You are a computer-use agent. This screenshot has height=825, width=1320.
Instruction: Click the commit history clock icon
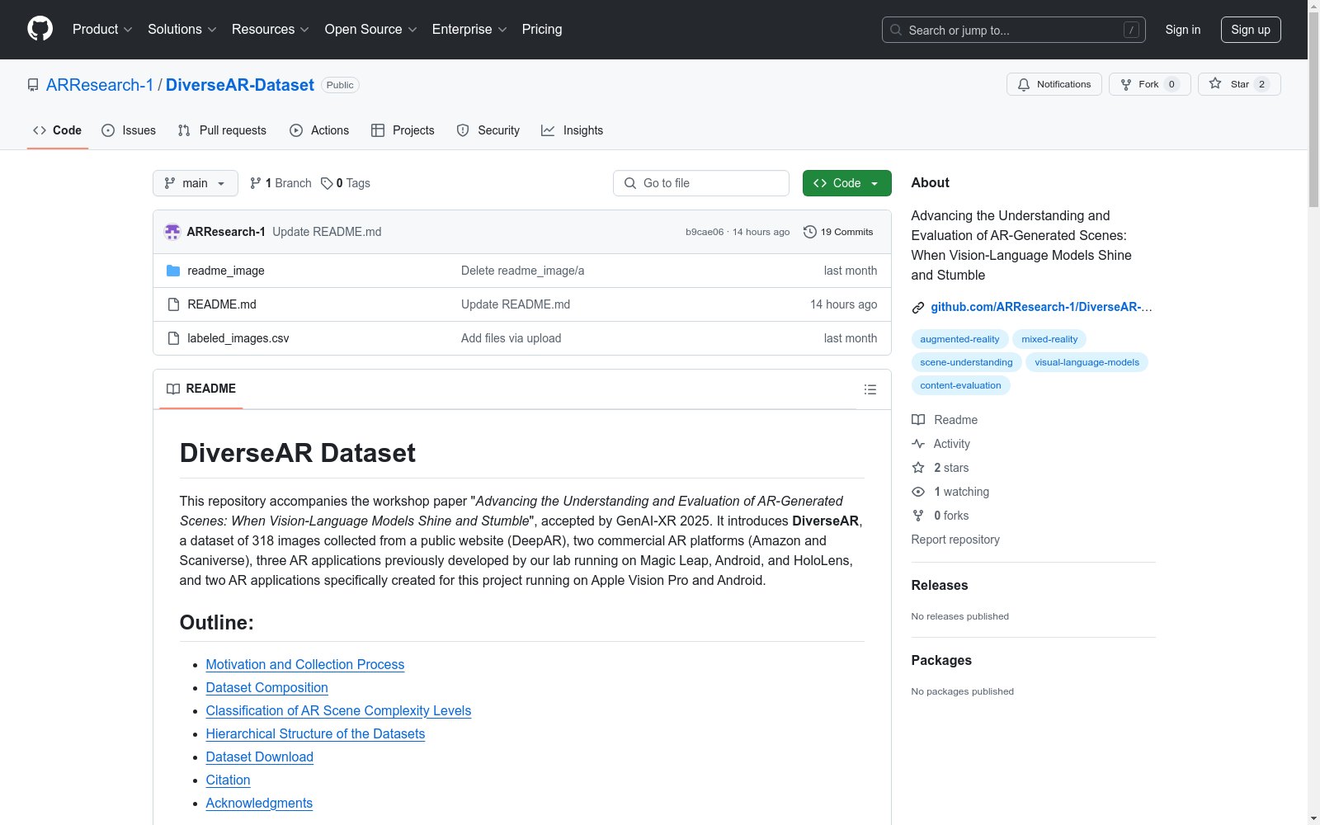pos(810,232)
